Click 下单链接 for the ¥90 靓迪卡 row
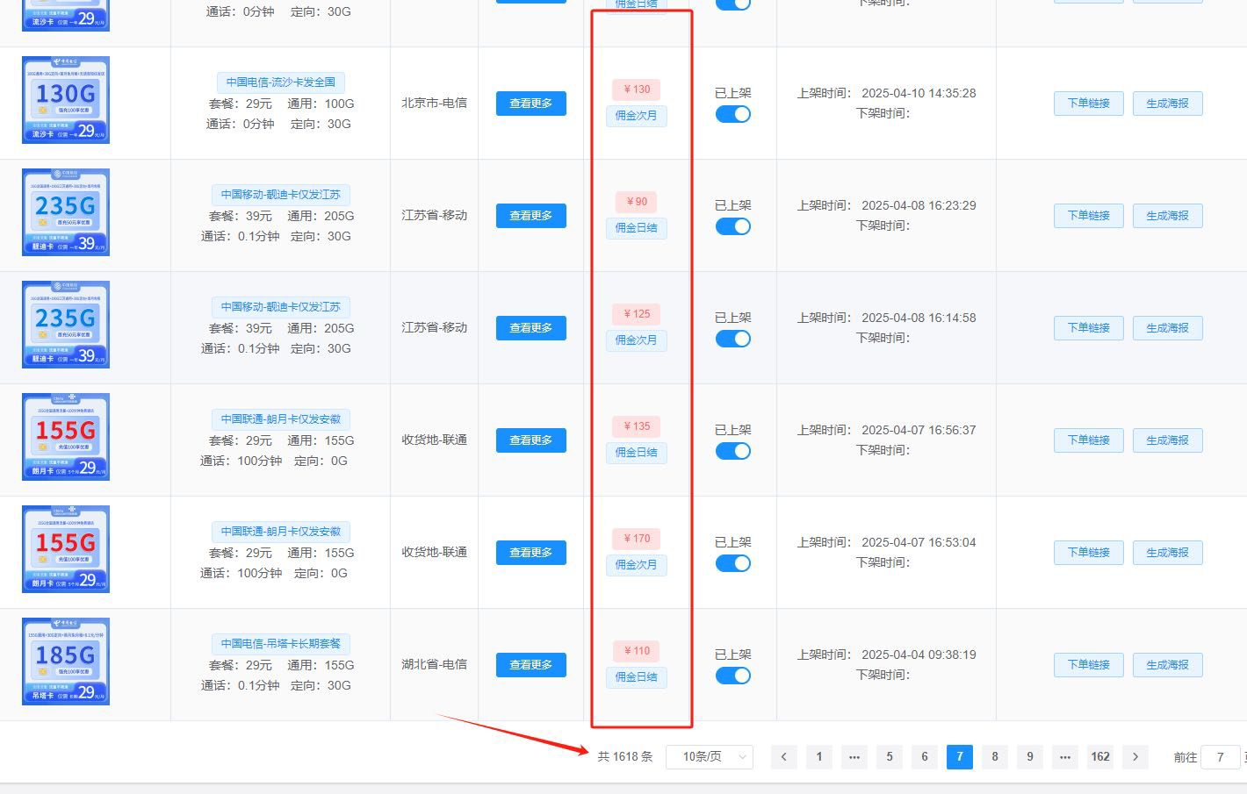This screenshot has width=1247, height=794. tap(1089, 216)
